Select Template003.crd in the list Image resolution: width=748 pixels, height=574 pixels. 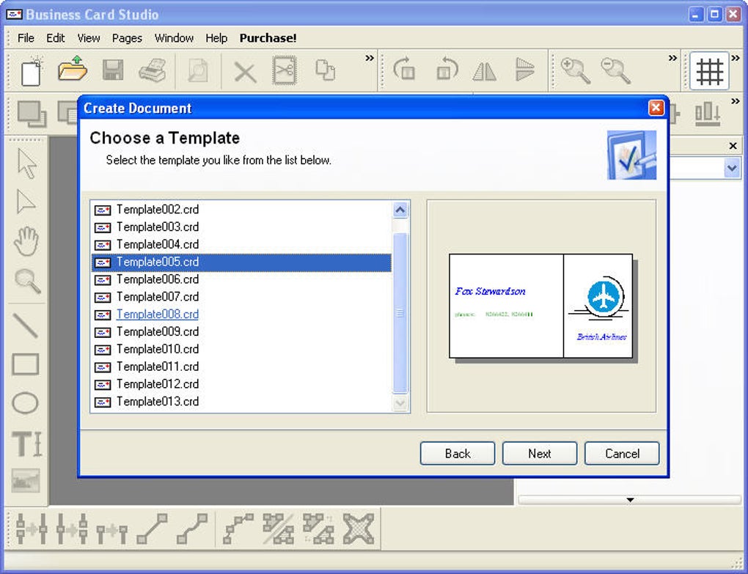click(241, 227)
